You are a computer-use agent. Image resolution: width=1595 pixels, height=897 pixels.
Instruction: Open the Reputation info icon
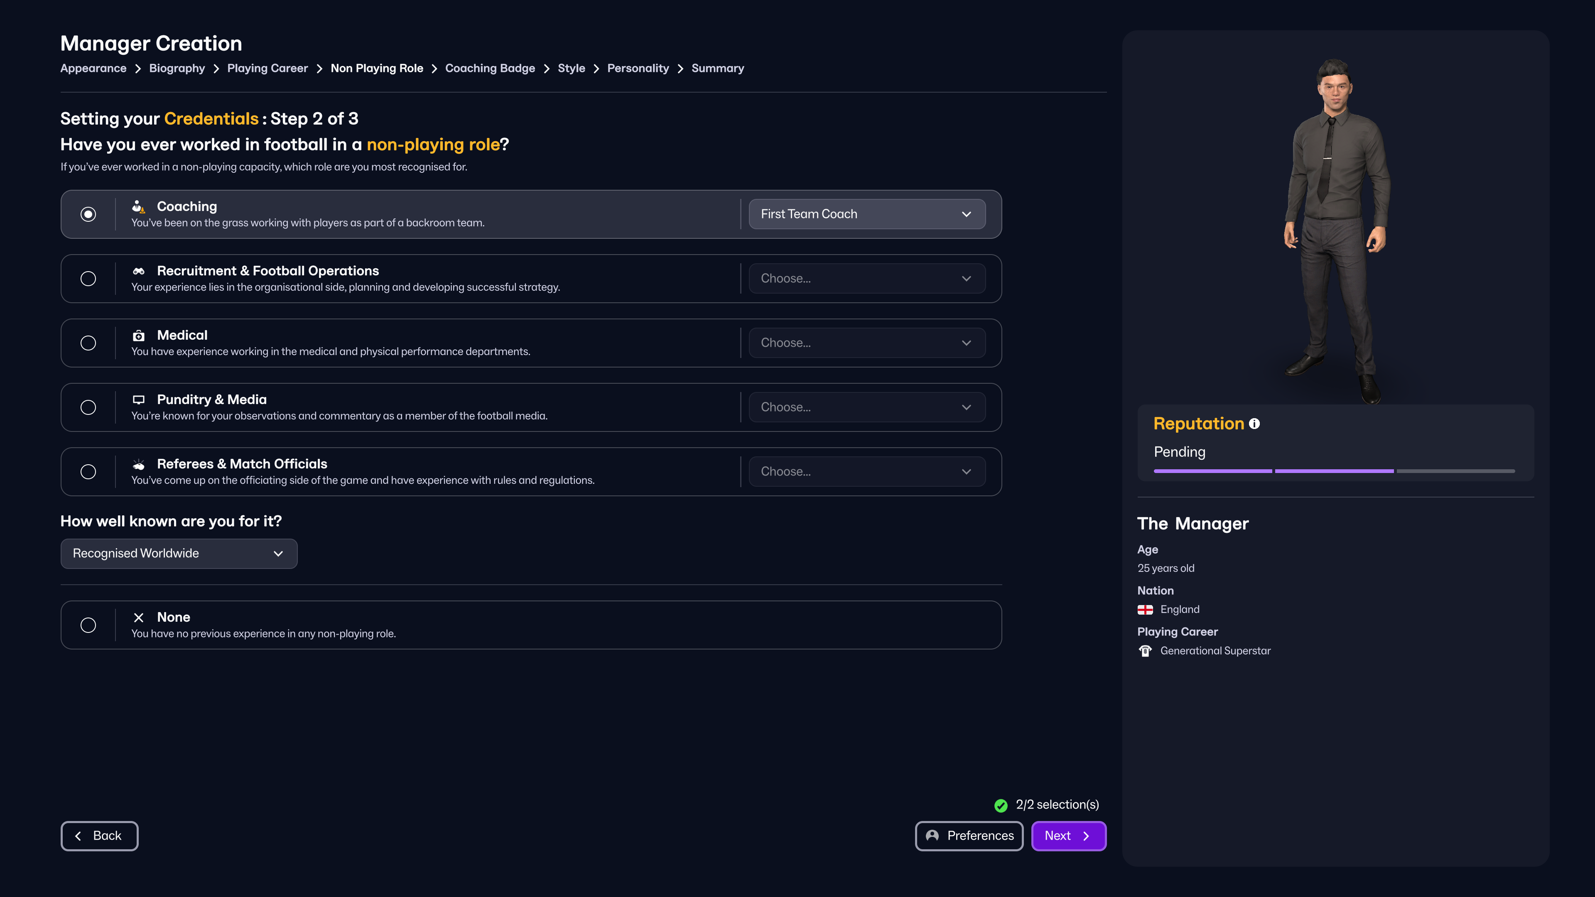pyautogui.click(x=1254, y=424)
